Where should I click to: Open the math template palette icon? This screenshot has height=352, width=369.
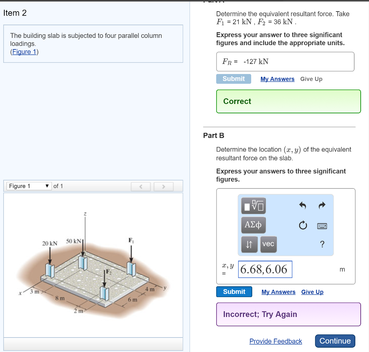click(253, 206)
